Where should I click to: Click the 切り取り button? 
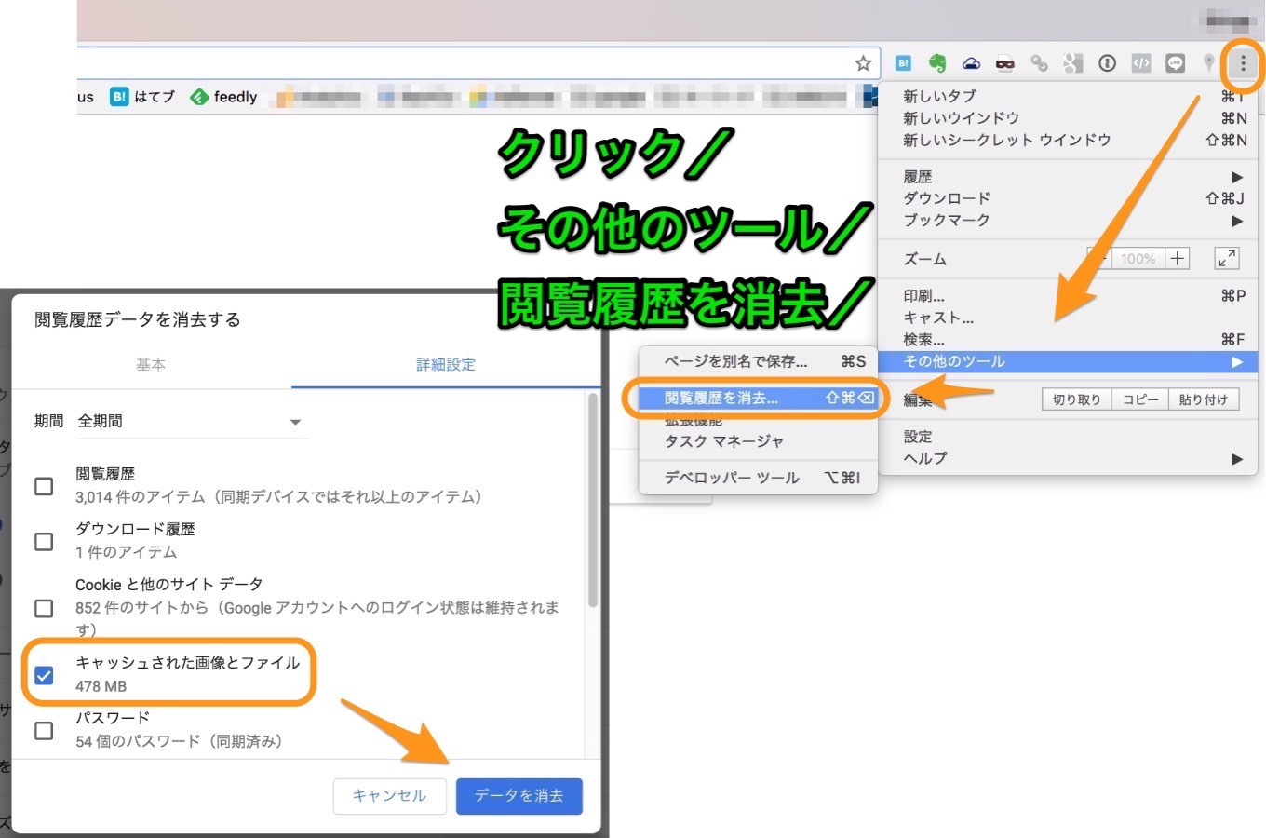(1076, 399)
